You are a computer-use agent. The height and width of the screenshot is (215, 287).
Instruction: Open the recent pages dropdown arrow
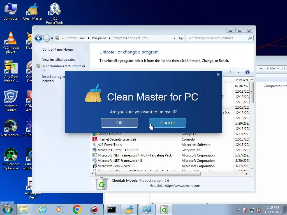52,38
